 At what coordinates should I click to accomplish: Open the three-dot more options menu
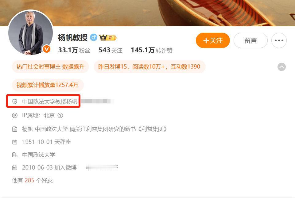(x=279, y=40)
